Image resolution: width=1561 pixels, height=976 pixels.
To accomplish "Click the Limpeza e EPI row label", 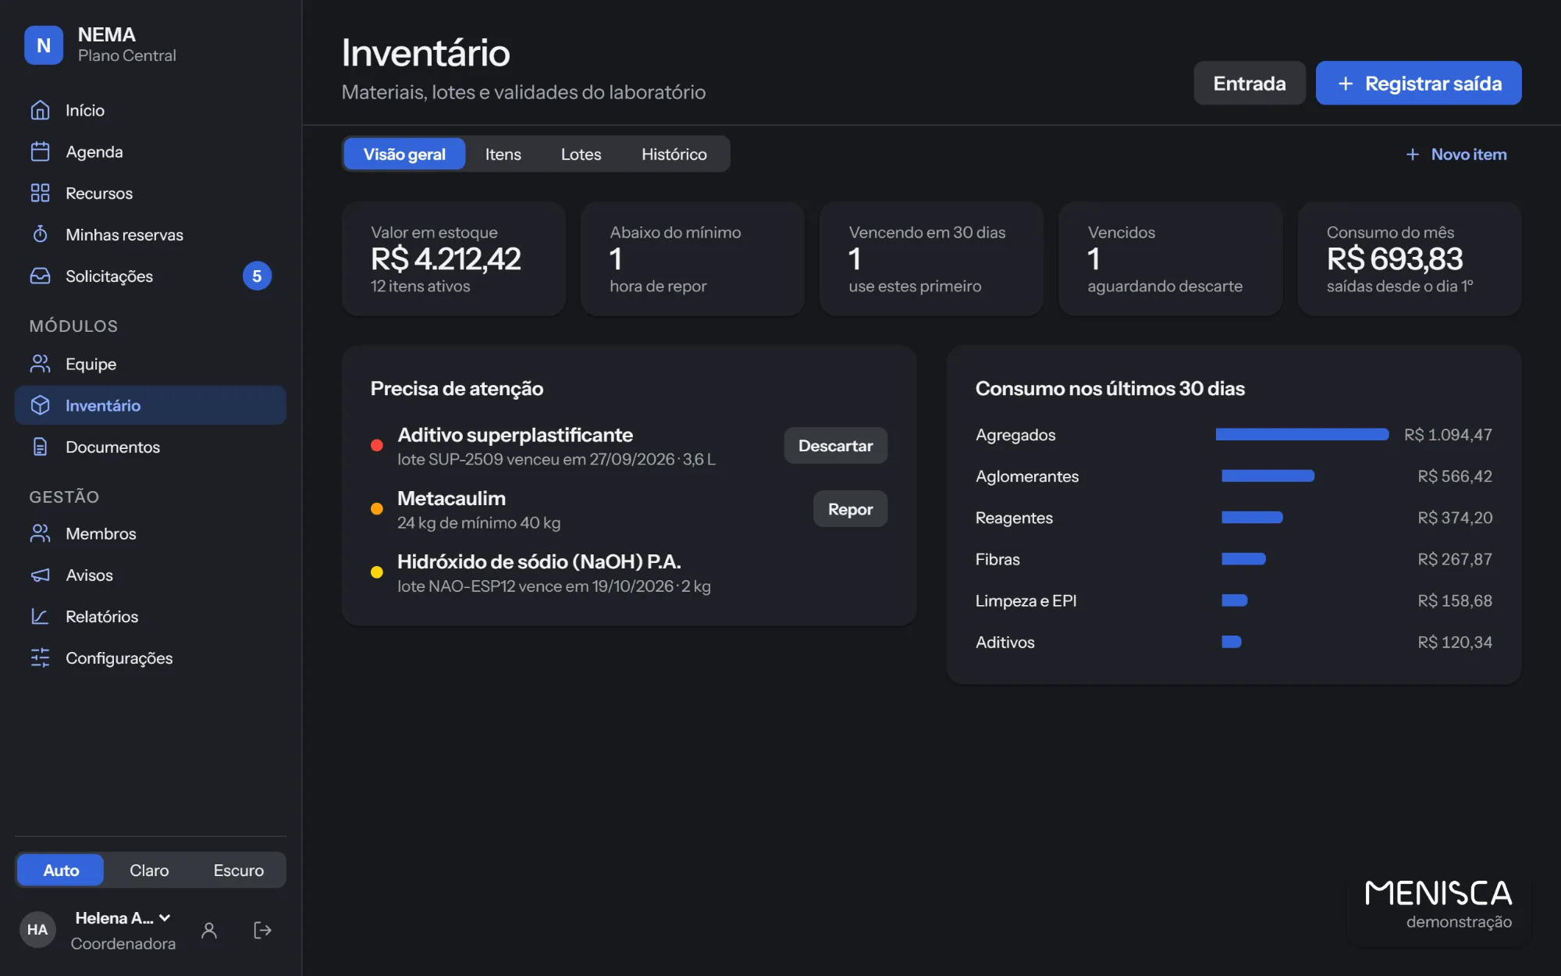I will (1026, 600).
